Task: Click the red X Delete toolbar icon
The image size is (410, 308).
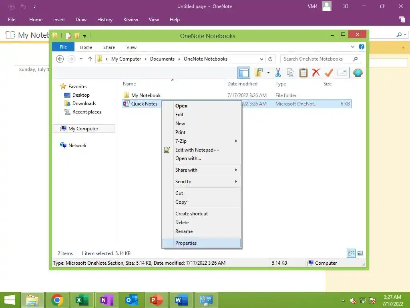Action: pyautogui.click(x=316, y=72)
